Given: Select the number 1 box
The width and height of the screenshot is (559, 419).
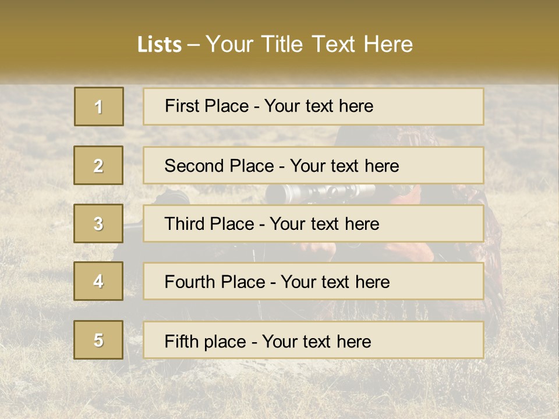Looking at the screenshot, I should click(99, 106).
